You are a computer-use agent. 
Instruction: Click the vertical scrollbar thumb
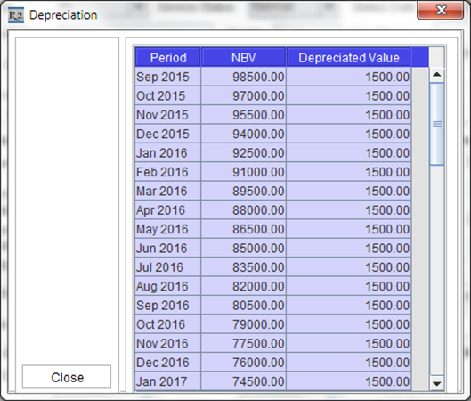(437, 124)
